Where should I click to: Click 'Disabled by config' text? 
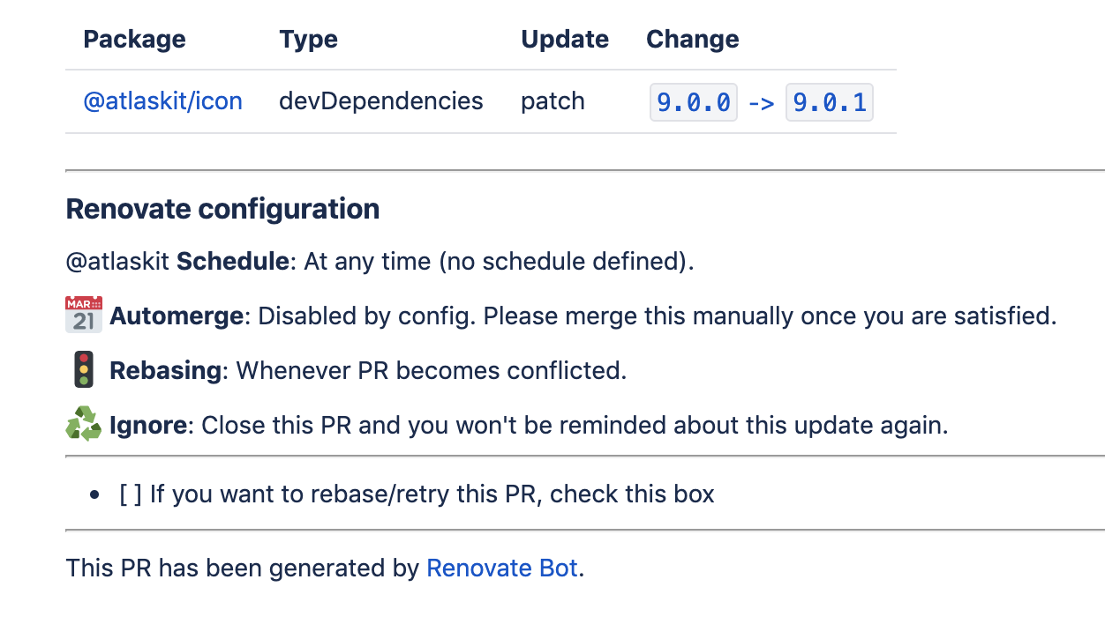[x=366, y=316]
